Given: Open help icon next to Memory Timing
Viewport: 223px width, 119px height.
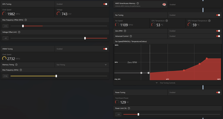Looking at the screenshot, I should [16, 65].
